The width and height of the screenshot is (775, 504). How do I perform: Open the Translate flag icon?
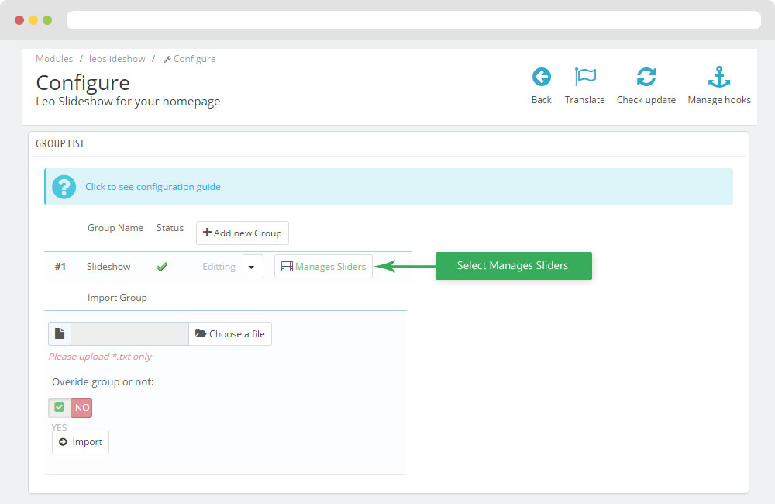(x=585, y=78)
